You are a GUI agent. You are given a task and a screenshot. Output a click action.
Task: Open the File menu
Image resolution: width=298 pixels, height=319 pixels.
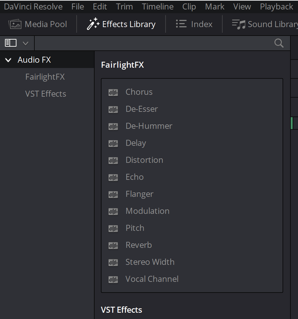(x=78, y=7)
